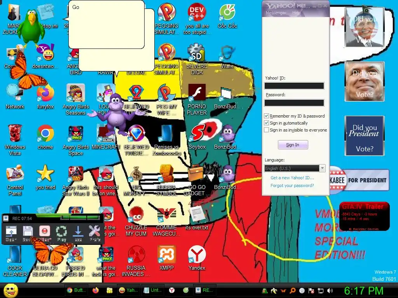Open the Control Panel desktop icon
Viewport: 398px width, 298px height.
15,180
